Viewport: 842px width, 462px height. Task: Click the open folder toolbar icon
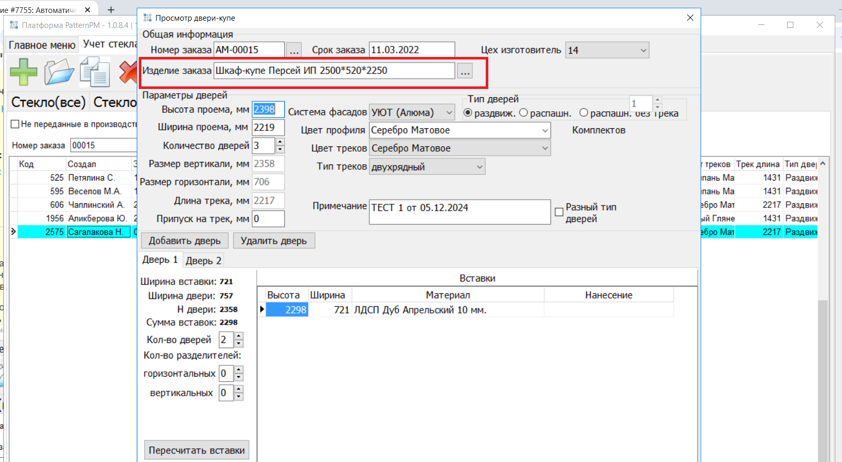coord(59,71)
